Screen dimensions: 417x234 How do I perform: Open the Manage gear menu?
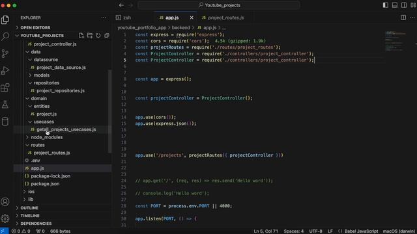tap(5, 218)
